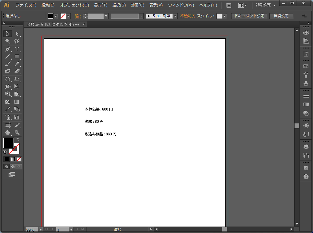
Task: Select the Pen tool
Action: (x=8, y=49)
